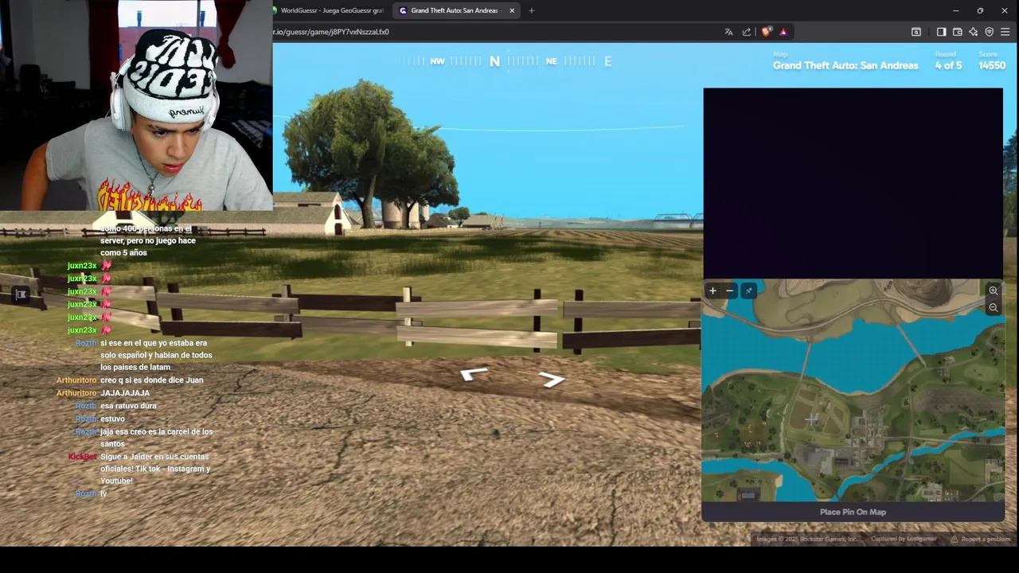Click the score value 14550

click(992, 65)
